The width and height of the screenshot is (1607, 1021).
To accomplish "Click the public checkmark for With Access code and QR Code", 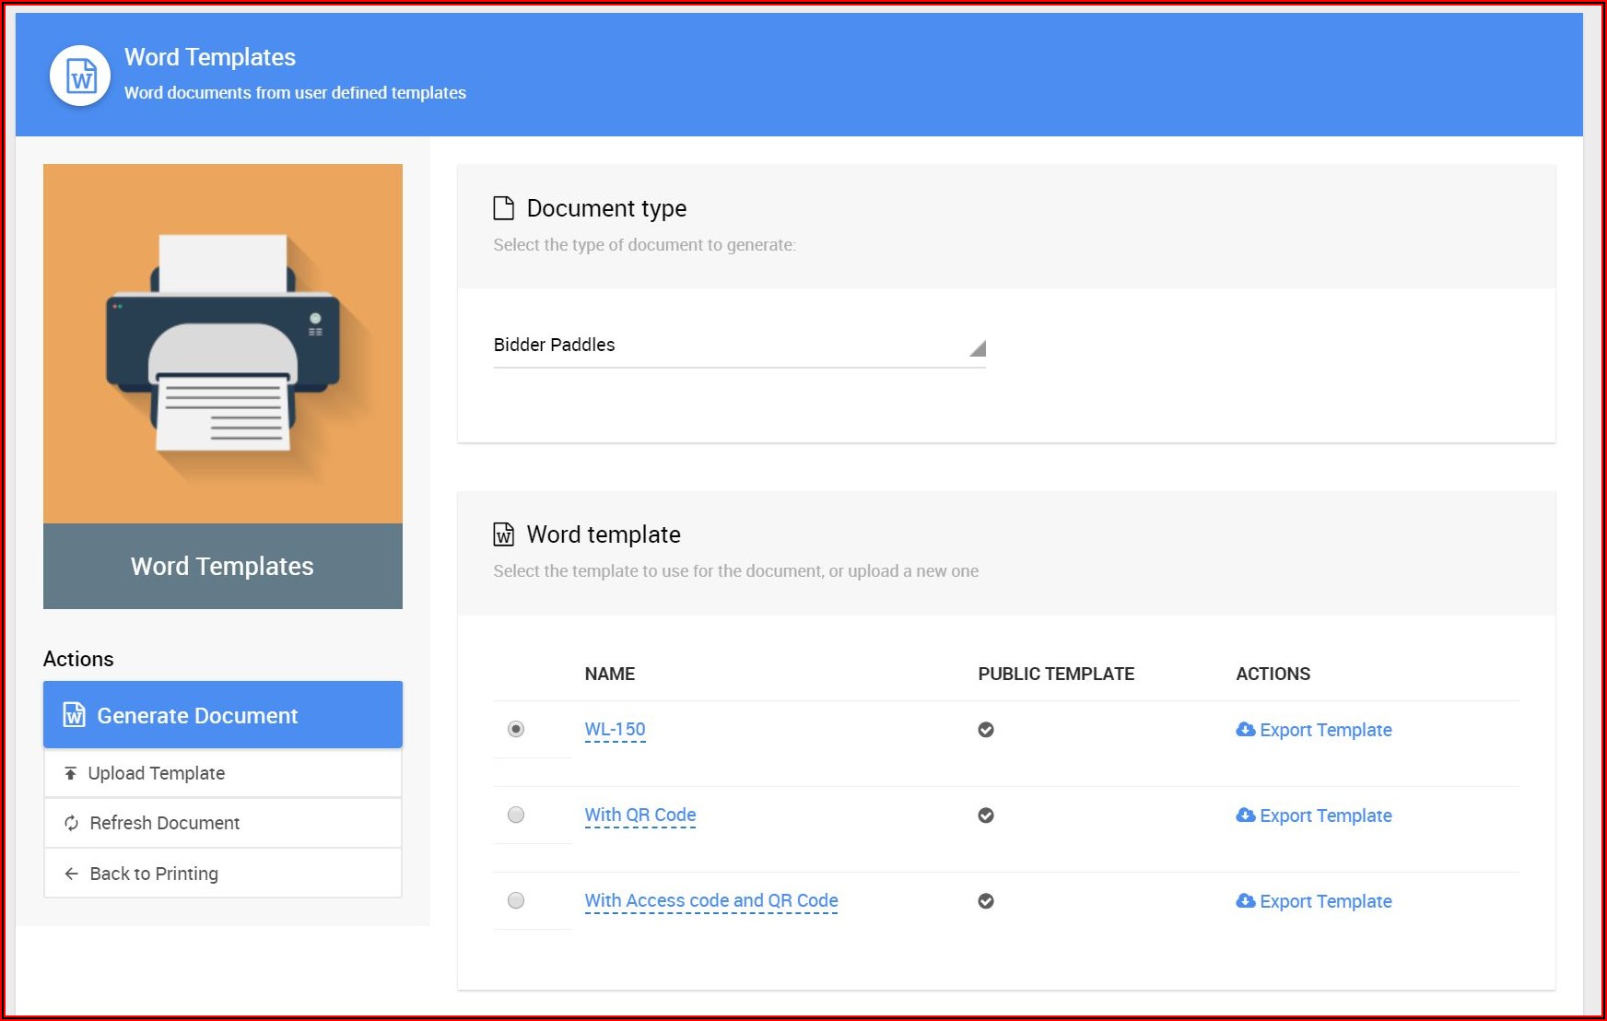I will click(985, 901).
